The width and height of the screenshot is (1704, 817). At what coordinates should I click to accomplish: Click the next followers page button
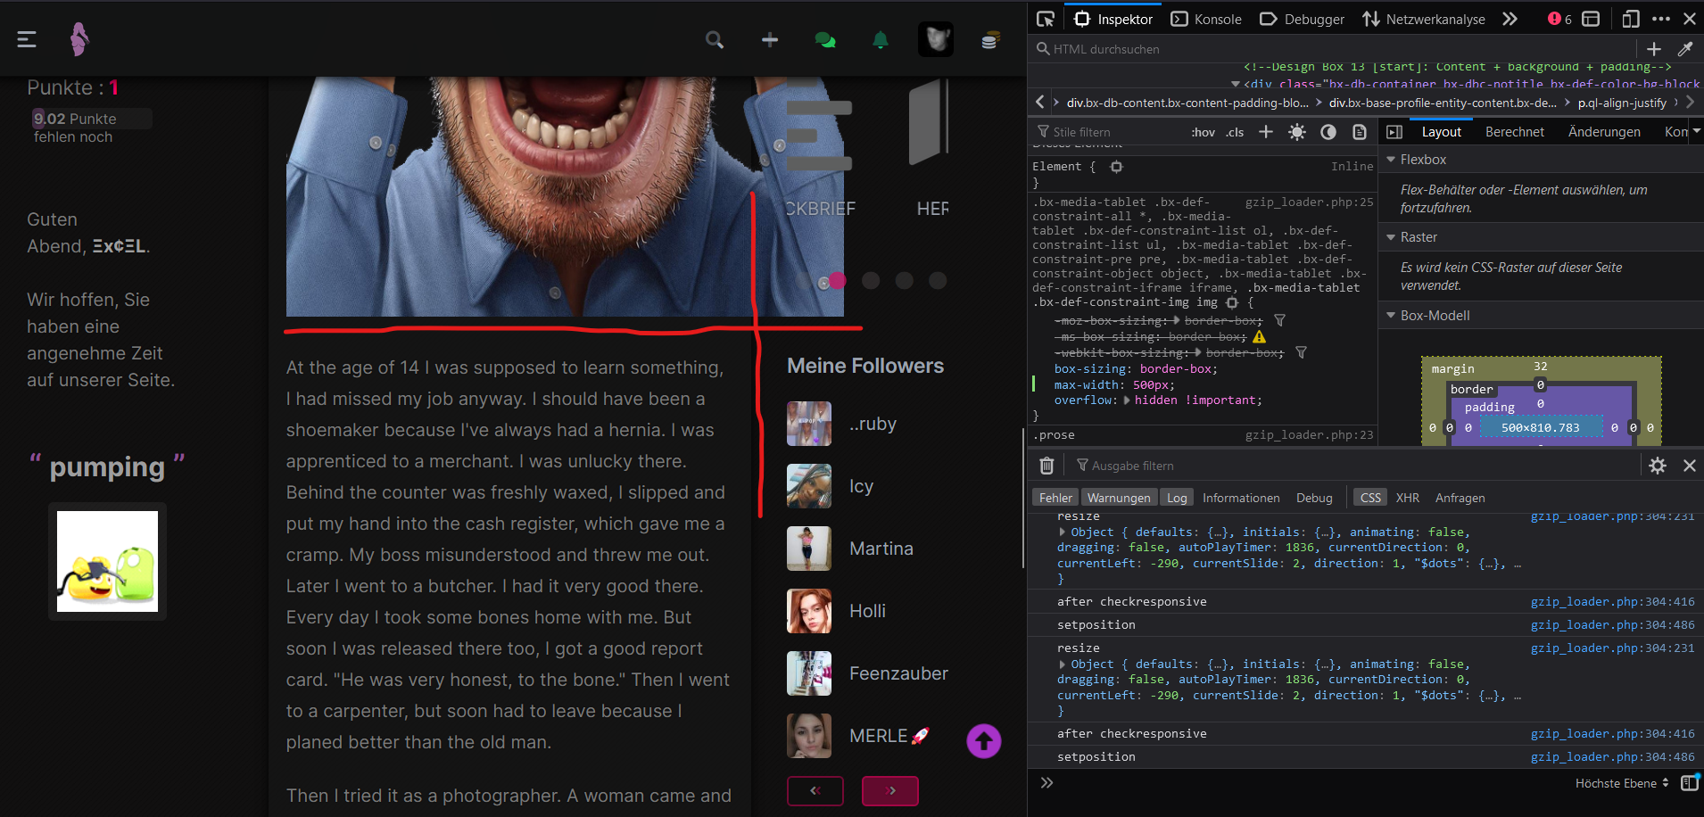click(889, 790)
